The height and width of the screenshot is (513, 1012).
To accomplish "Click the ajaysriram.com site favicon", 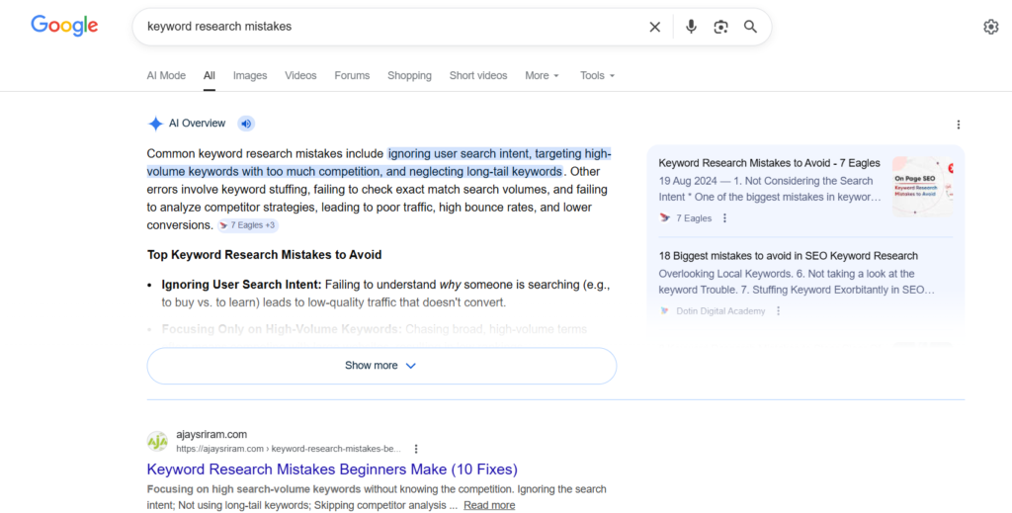I will (157, 442).
